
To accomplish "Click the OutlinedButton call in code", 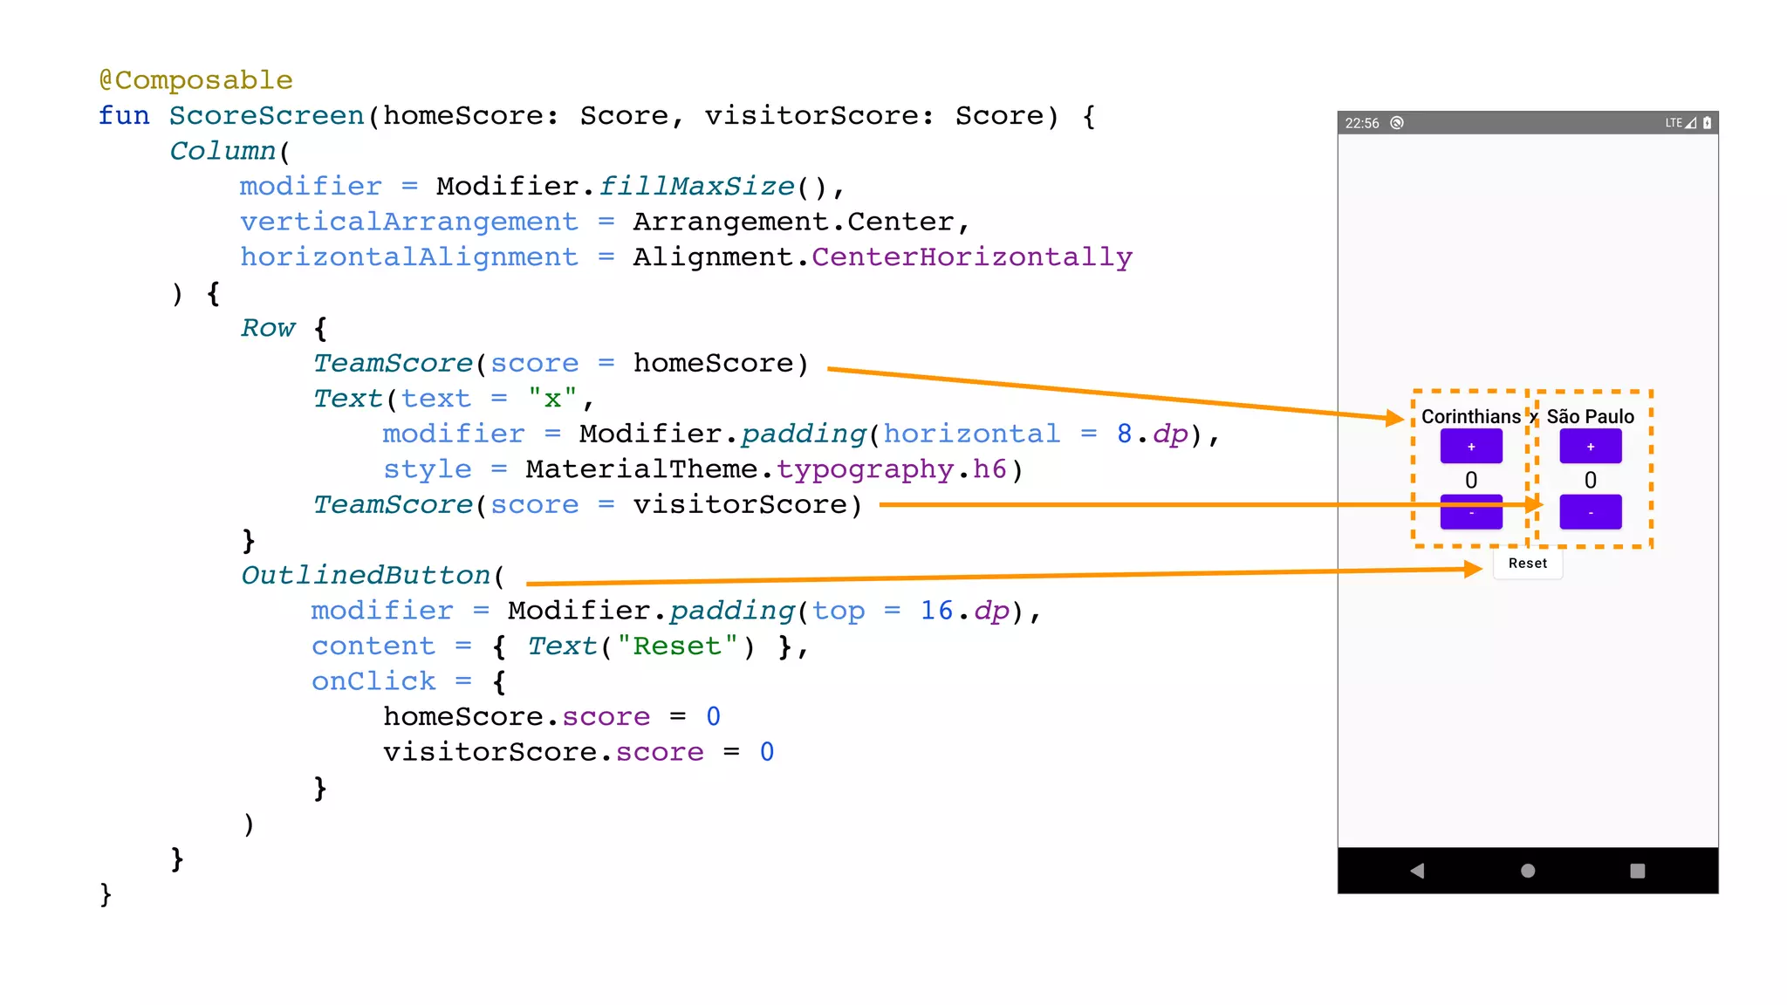I will point(365,576).
